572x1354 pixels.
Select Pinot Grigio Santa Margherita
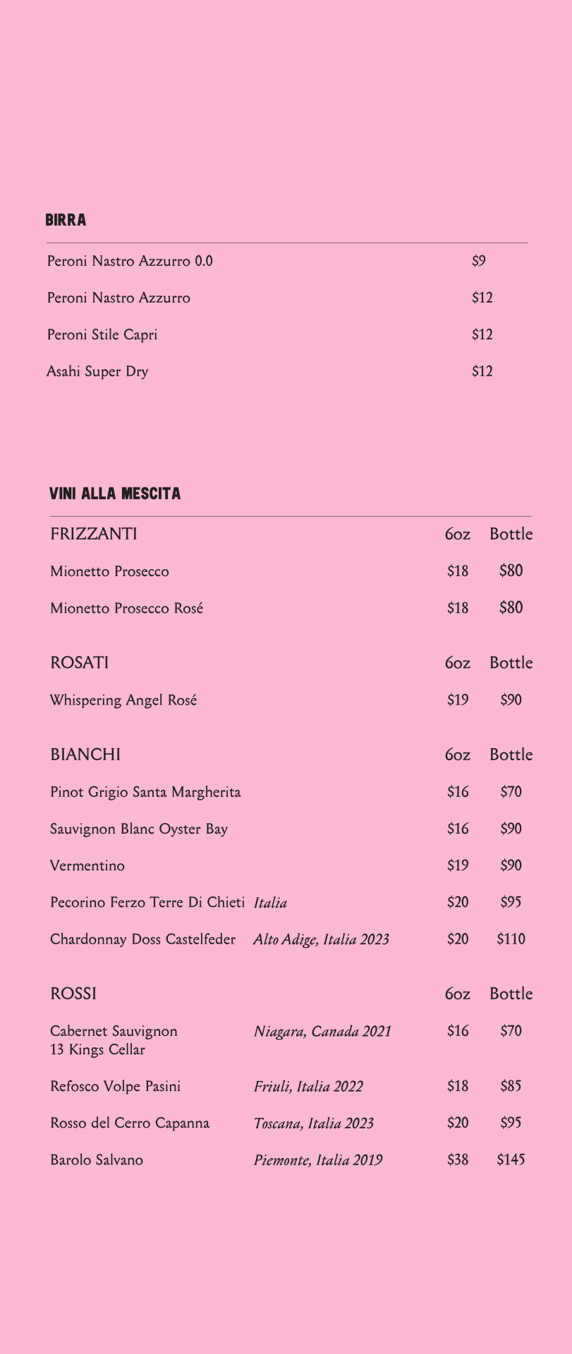(x=145, y=792)
